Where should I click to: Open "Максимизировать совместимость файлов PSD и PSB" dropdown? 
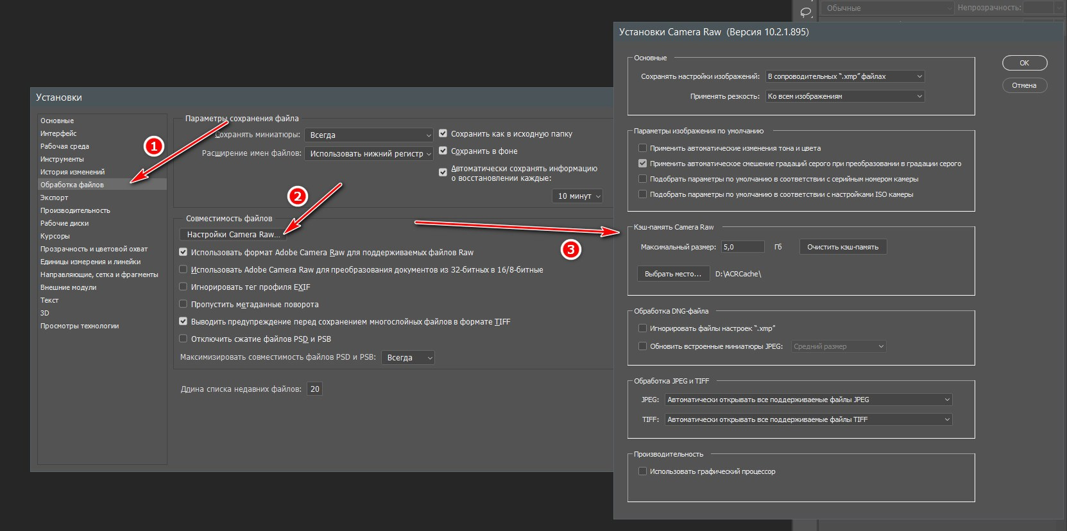408,358
